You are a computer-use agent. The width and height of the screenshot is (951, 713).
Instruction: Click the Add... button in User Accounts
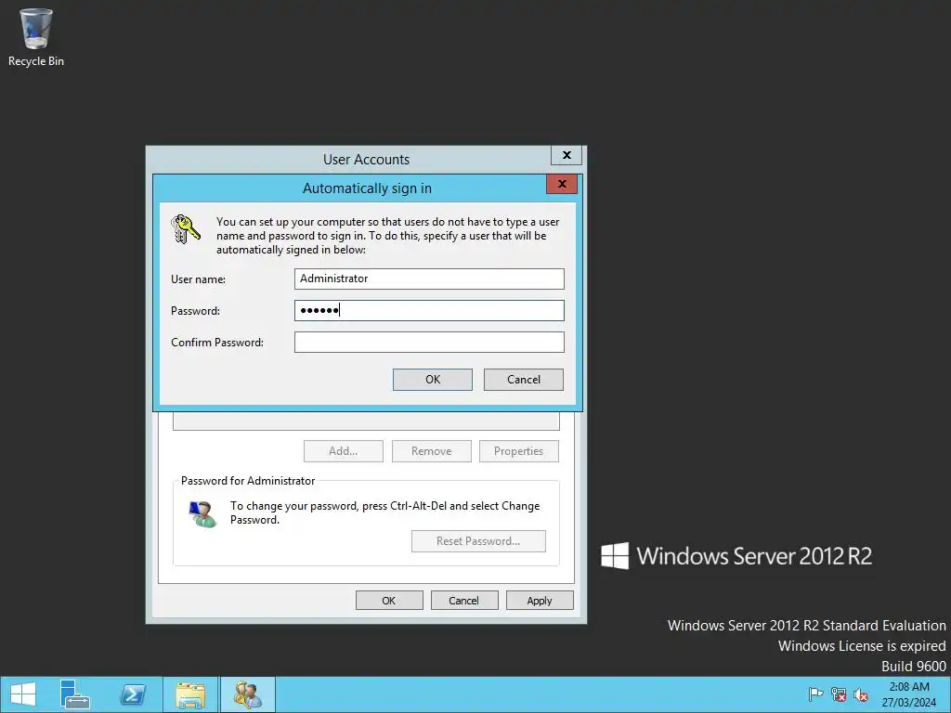[x=344, y=451]
